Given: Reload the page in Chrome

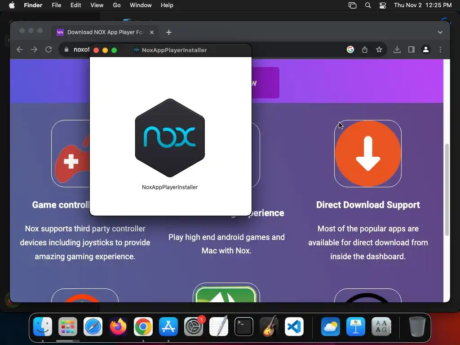Looking at the screenshot, I should (49, 49).
